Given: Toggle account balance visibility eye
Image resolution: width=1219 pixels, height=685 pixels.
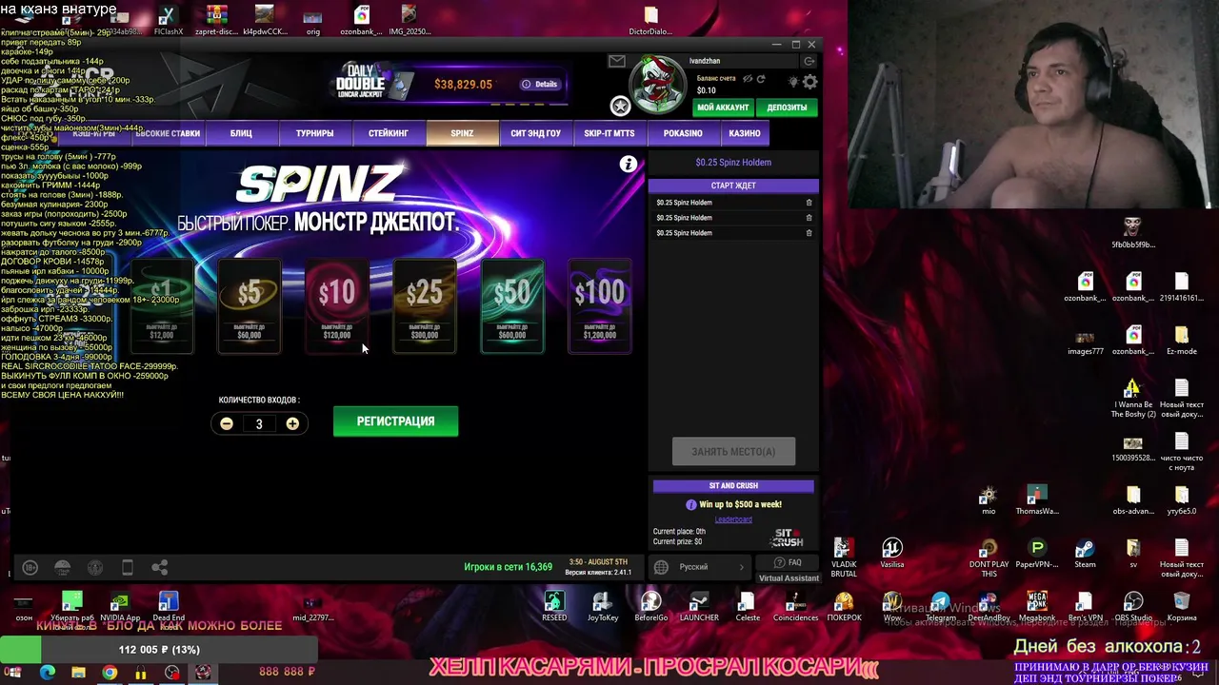Looking at the screenshot, I should [747, 78].
